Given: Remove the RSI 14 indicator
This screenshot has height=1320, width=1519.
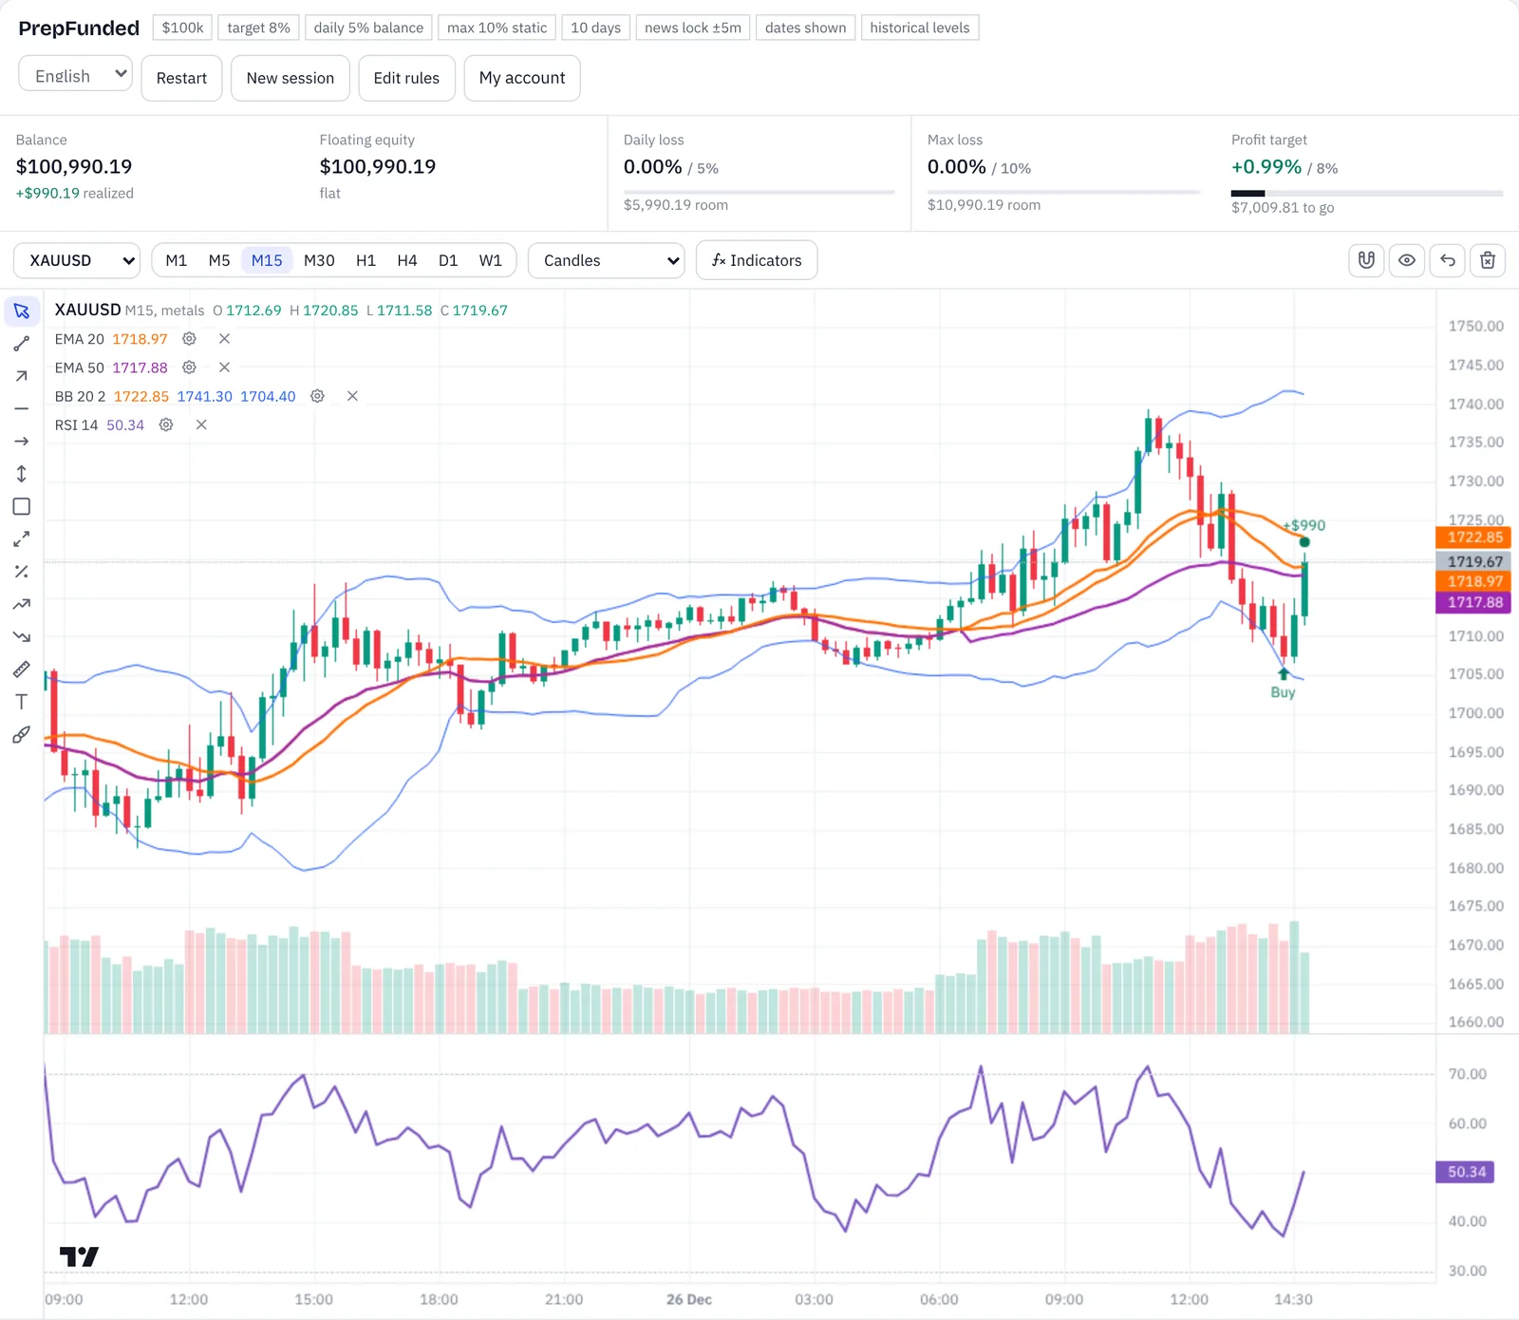Looking at the screenshot, I should click(x=201, y=424).
